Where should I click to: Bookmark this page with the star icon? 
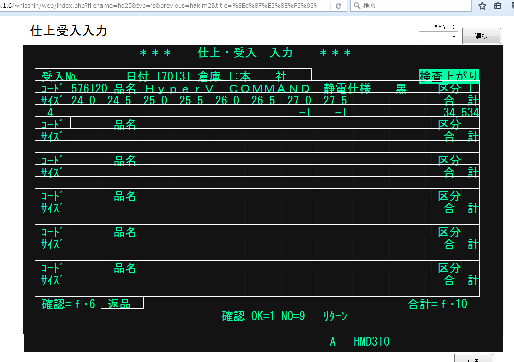(x=482, y=6)
